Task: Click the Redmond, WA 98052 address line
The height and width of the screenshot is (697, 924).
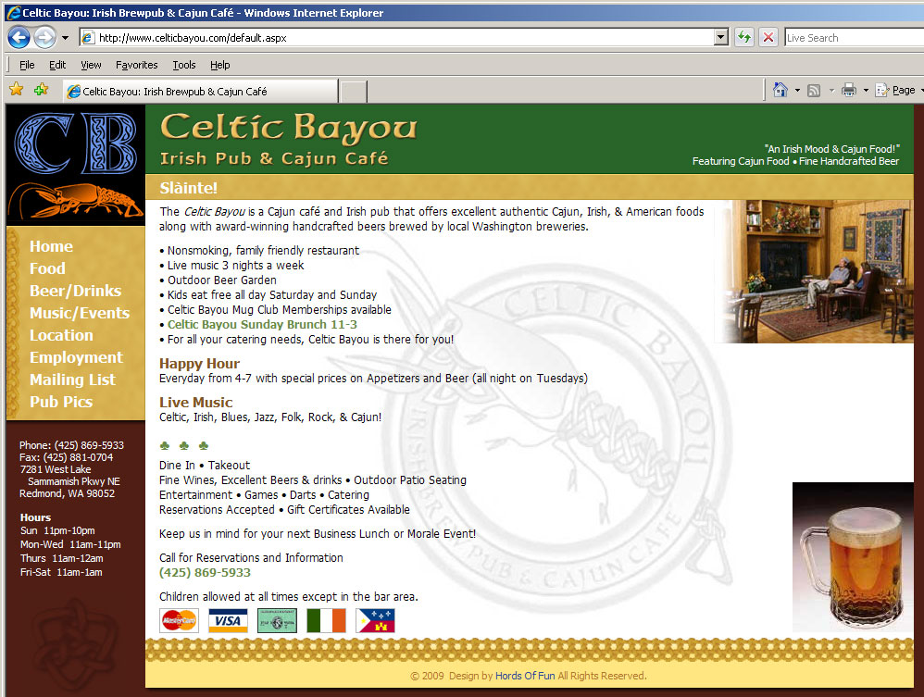Action: (68, 493)
